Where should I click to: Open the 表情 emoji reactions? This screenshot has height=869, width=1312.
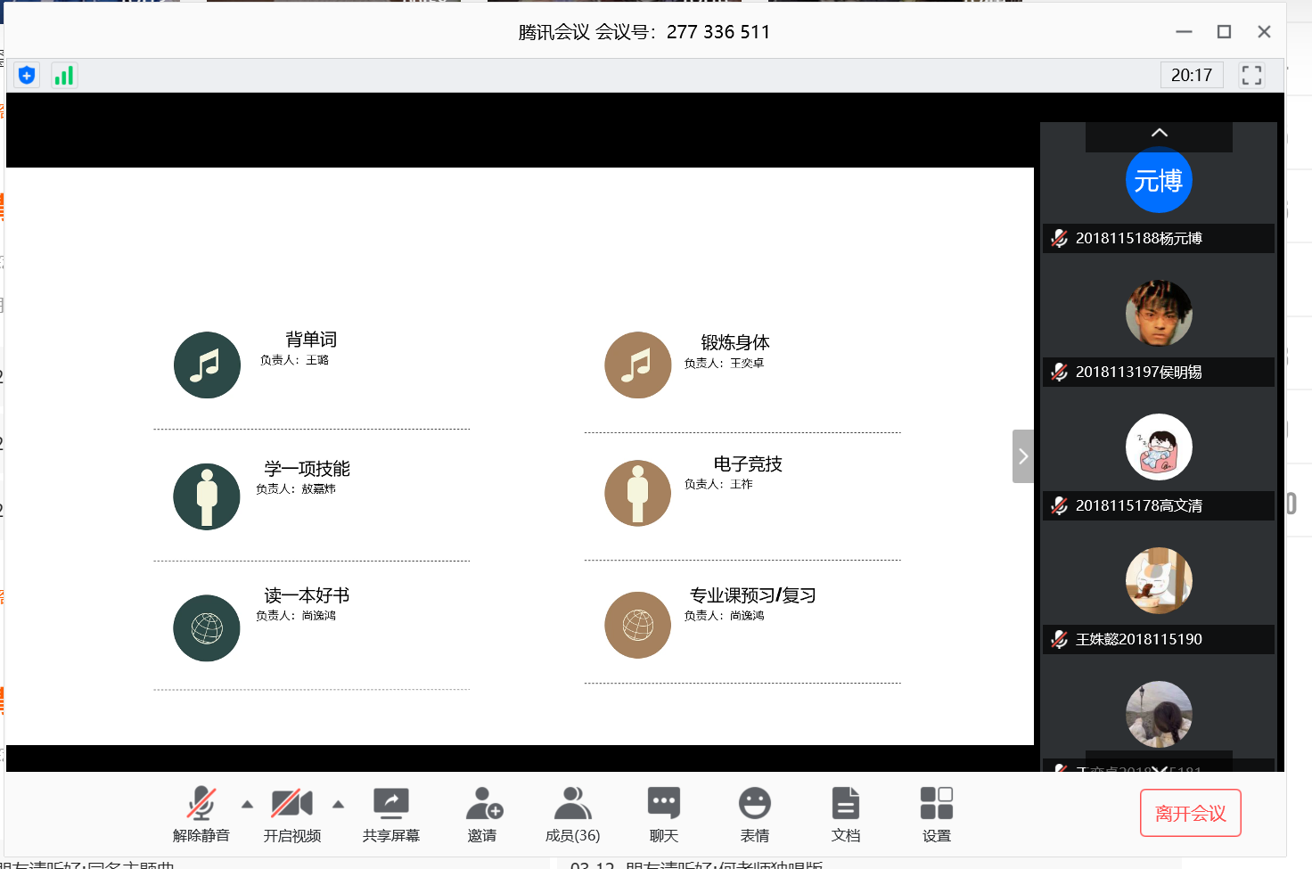[x=754, y=813]
